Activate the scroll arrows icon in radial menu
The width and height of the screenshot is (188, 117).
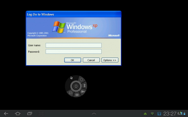(84, 85)
